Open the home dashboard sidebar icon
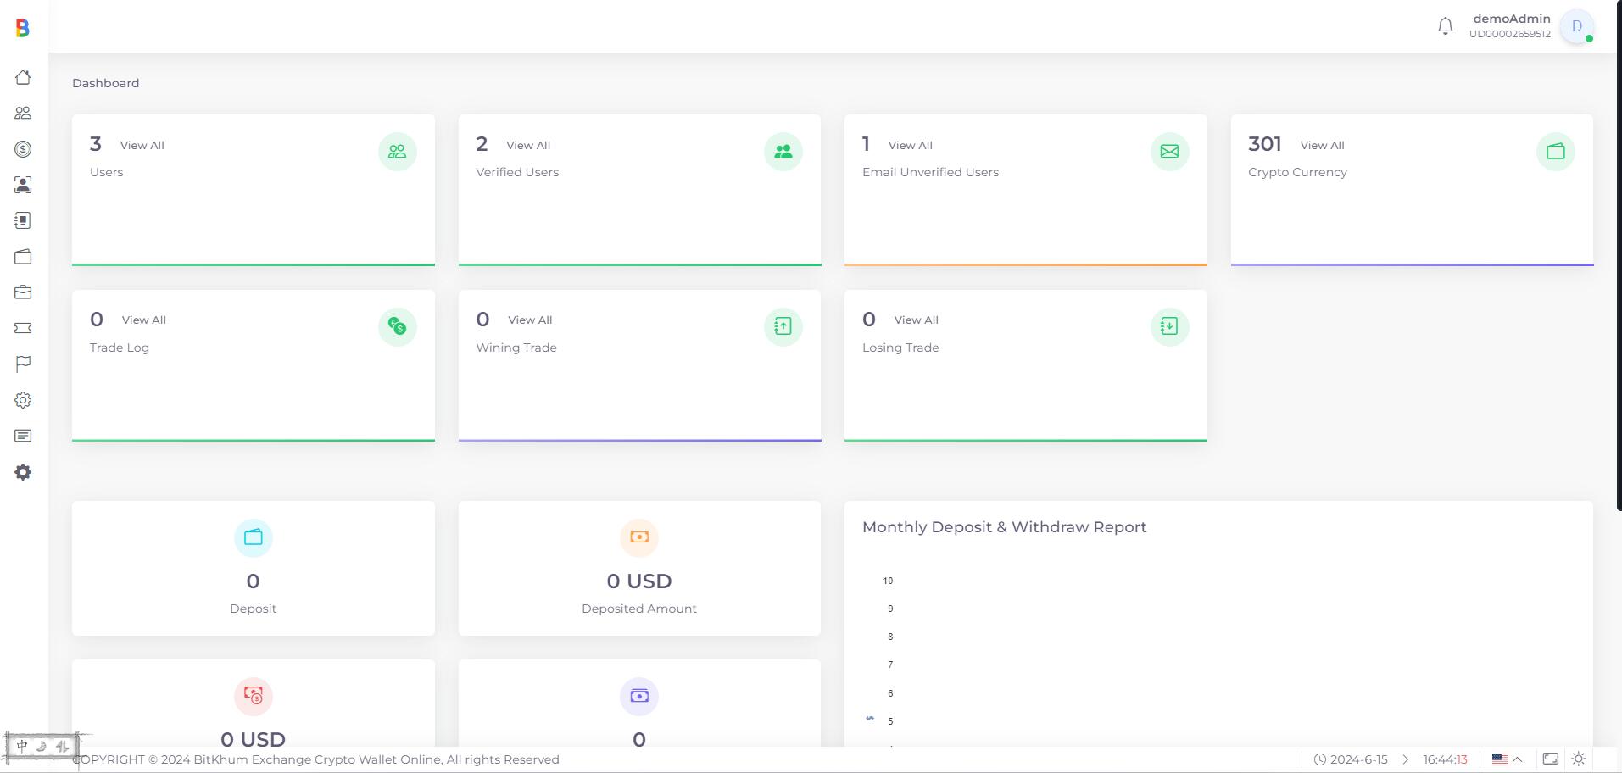This screenshot has height=773, width=1622. (23, 77)
